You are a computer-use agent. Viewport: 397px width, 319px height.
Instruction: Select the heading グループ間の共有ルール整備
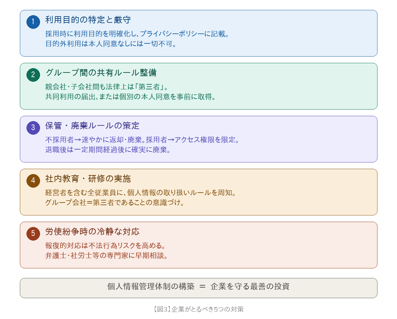coord(101,73)
